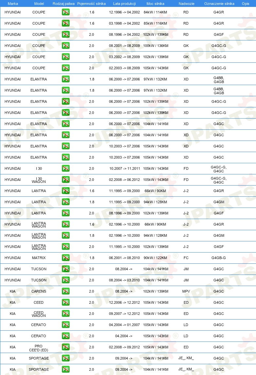This screenshot has height=375, width=256.
Task: Click the fuel icon in the TUCSON 08.2004 open-ended row
Action: click(x=65, y=269)
